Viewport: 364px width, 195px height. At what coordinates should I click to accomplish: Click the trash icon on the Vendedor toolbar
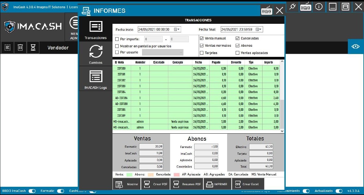20,48
